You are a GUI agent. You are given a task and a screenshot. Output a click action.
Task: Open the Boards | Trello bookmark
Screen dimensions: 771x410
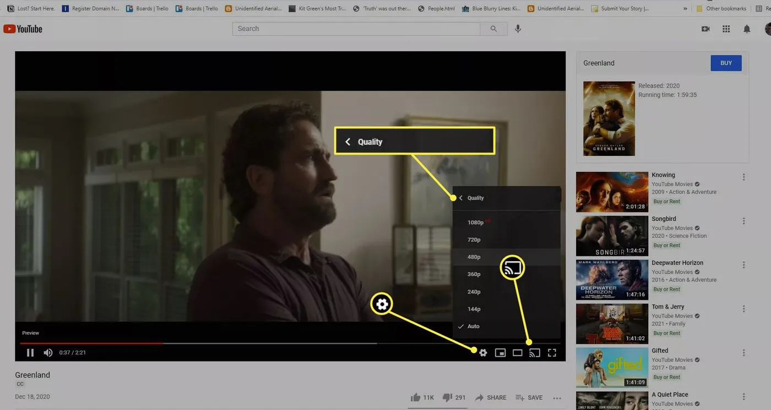coord(146,8)
